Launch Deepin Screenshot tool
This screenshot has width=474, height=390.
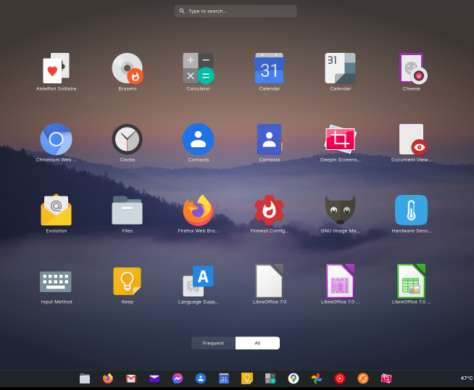[x=340, y=139]
